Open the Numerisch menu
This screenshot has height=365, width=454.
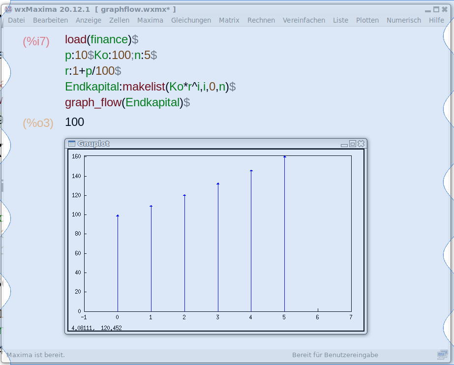tap(404, 20)
